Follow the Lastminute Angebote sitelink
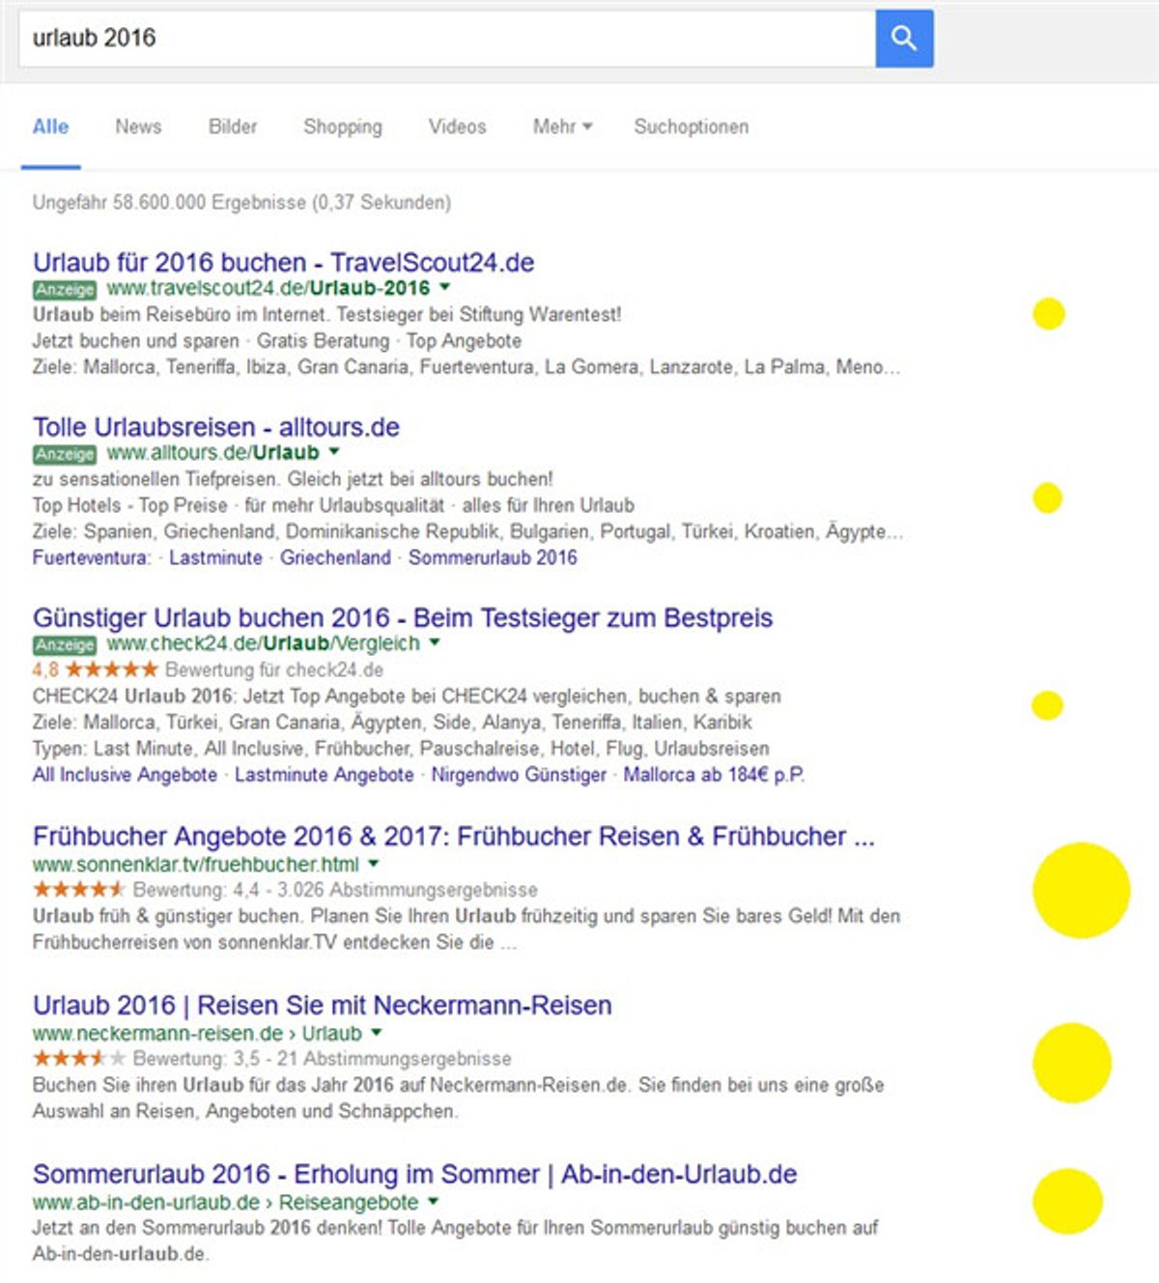This screenshot has height=1283, width=1159. click(x=325, y=775)
